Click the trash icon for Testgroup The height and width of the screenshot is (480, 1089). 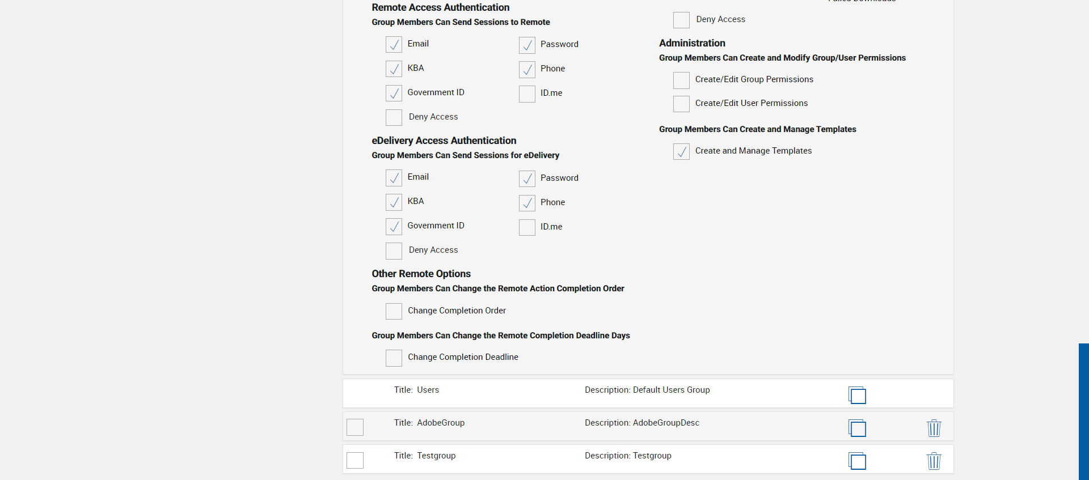934,461
